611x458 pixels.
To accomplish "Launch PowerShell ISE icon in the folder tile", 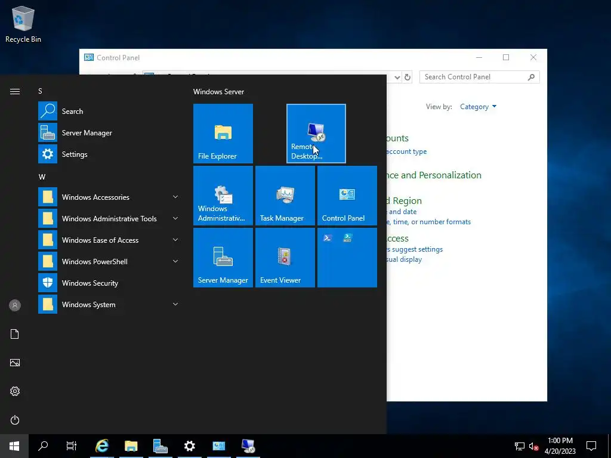I will 348,238.
